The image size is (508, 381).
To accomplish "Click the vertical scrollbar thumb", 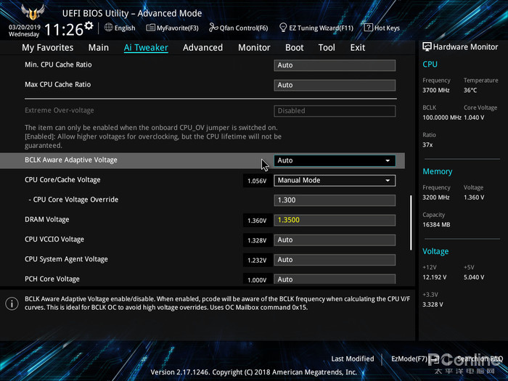I will [411, 222].
